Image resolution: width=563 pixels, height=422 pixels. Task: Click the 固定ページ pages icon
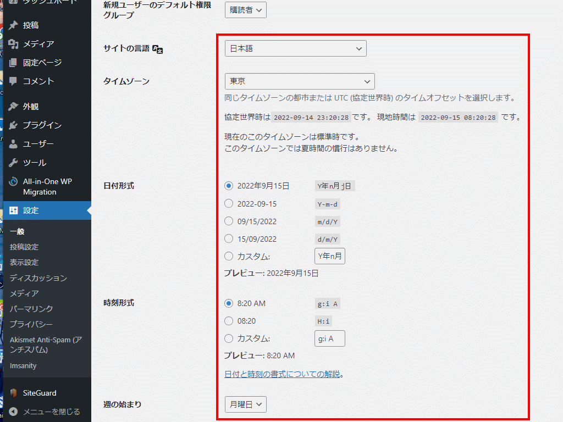click(13, 63)
